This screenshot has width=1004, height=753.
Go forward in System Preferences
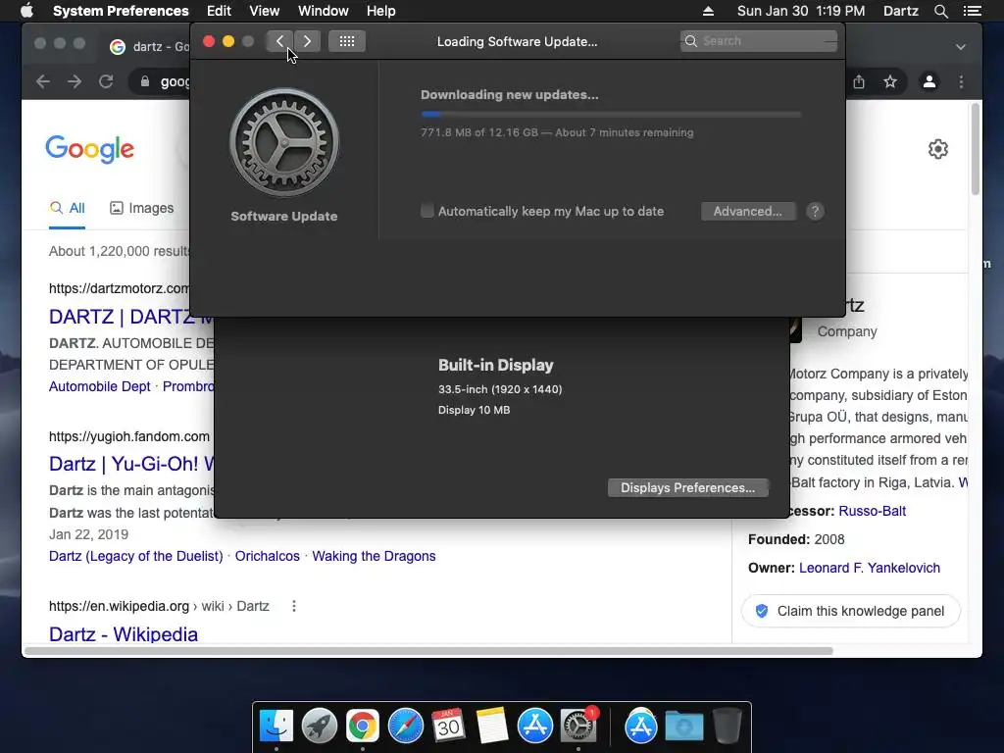pyautogui.click(x=307, y=41)
